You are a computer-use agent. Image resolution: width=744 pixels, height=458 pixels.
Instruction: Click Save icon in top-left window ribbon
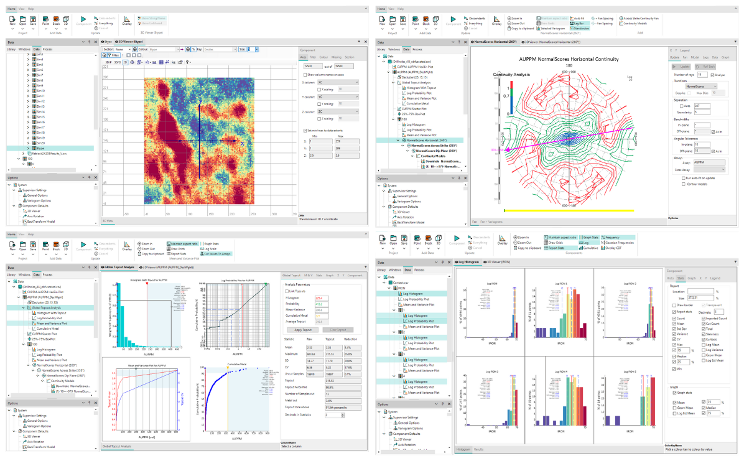click(x=33, y=21)
